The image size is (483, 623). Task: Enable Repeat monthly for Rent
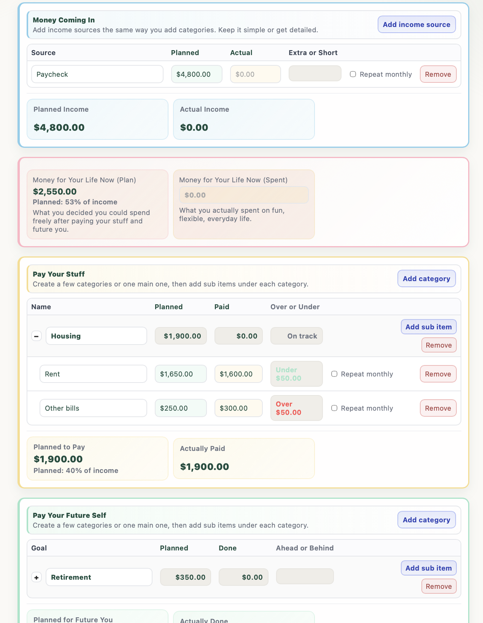coord(334,374)
